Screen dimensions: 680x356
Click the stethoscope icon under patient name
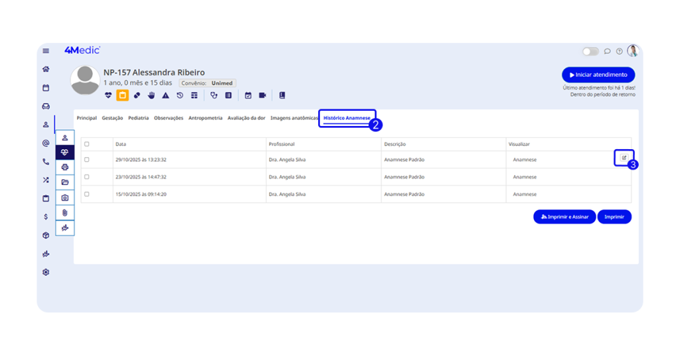[214, 95]
